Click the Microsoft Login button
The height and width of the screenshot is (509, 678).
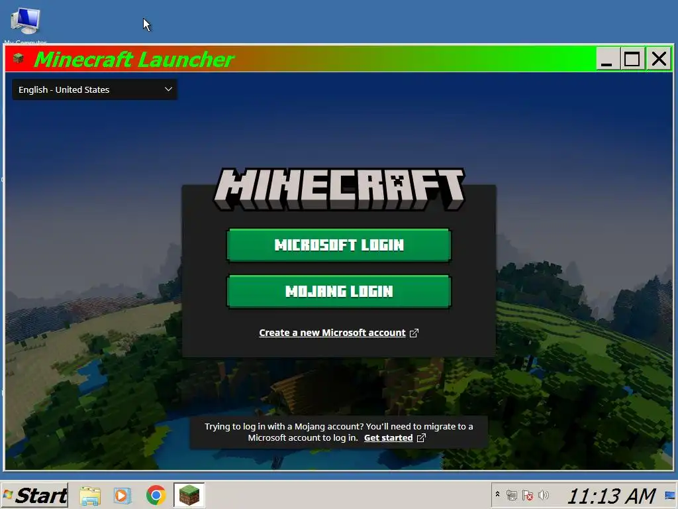[x=339, y=245]
